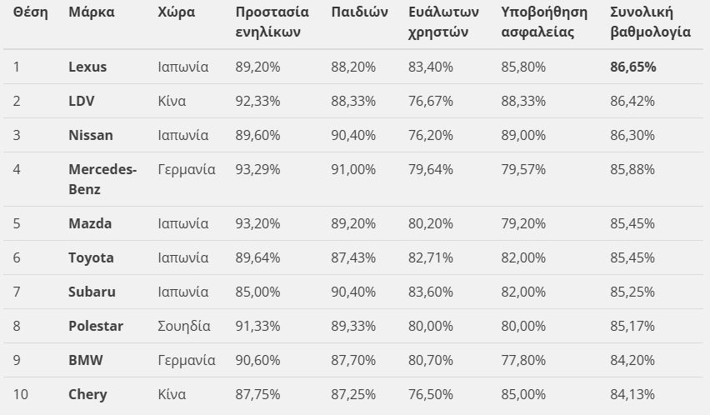This screenshot has width=710, height=415.
Task: Select the Mercedes-Benz brand cell
Action: pyautogui.click(x=102, y=179)
